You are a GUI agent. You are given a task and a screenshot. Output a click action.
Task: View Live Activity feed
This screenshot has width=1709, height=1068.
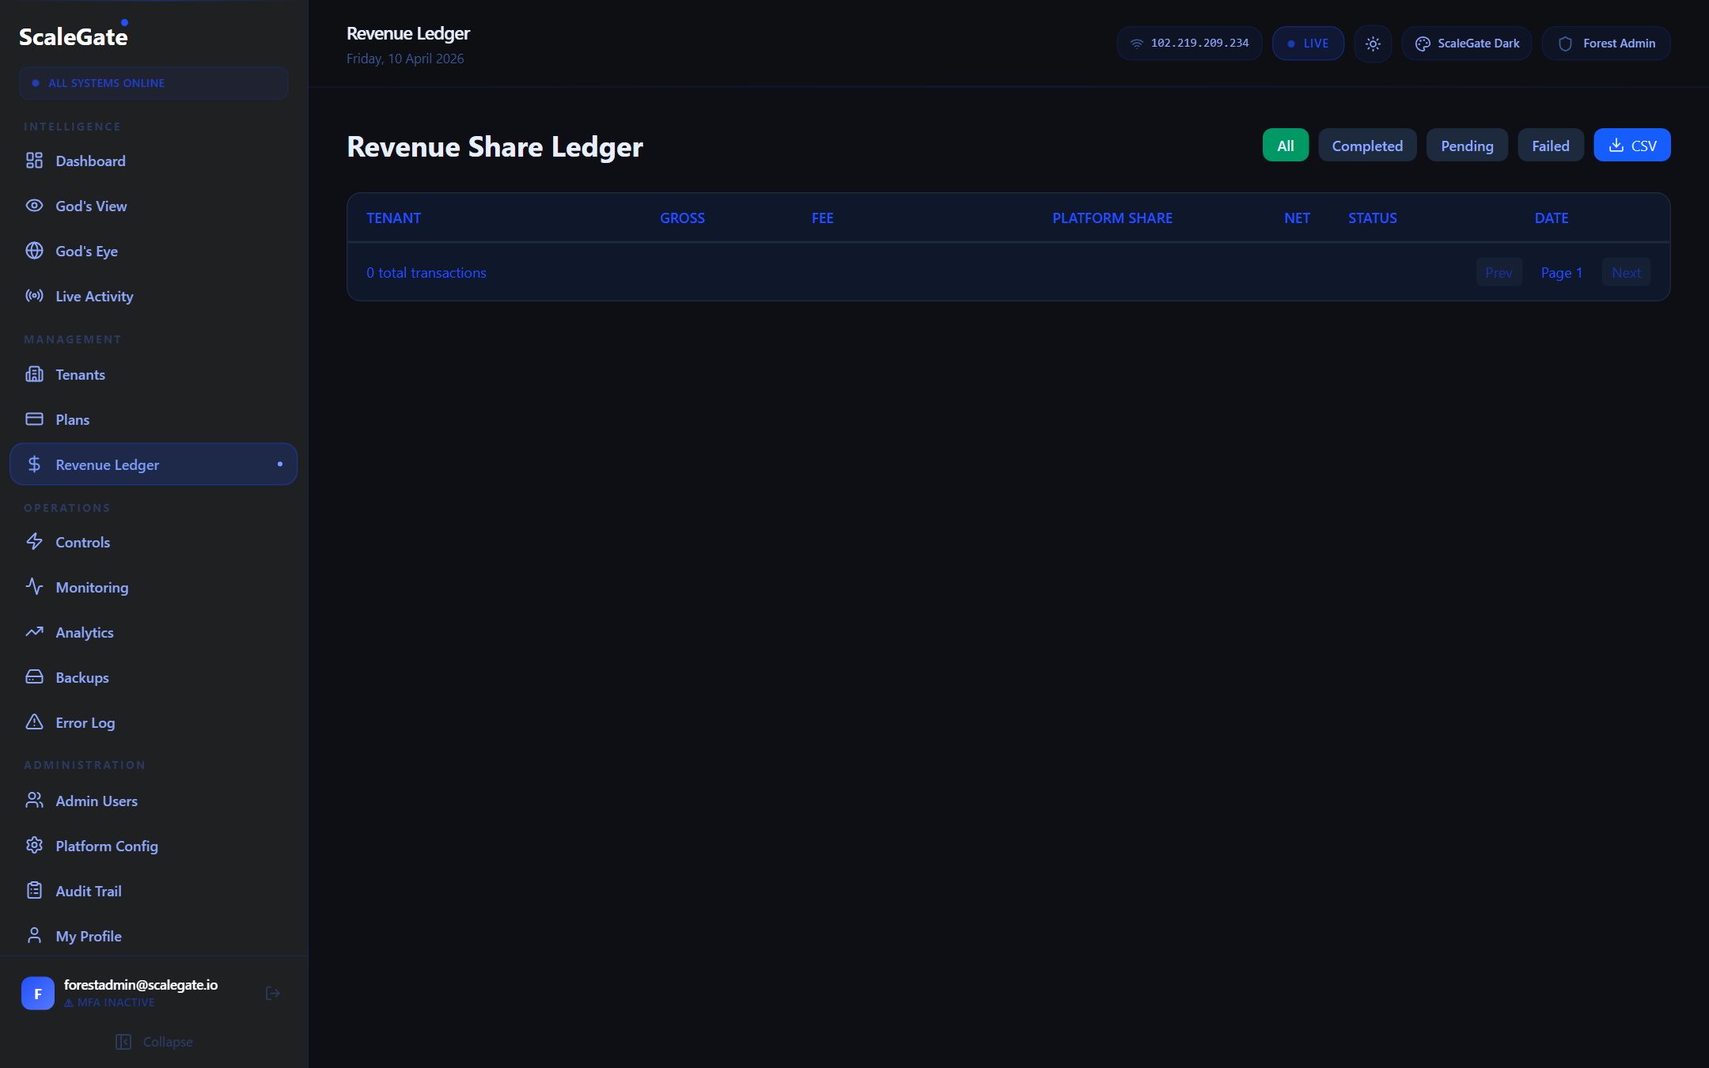click(93, 296)
